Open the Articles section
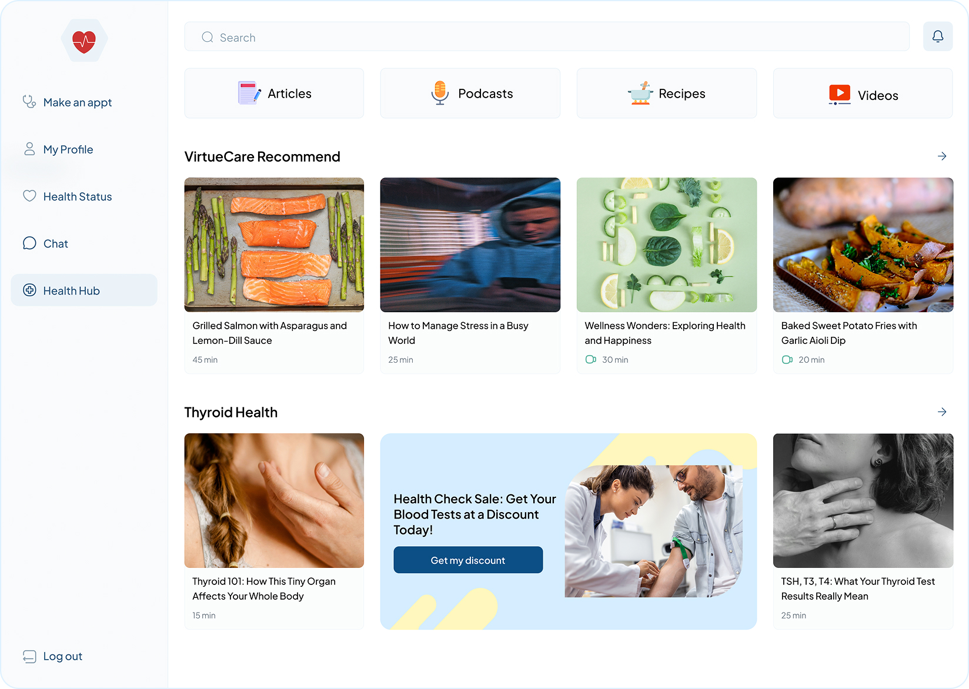969x689 pixels. point(273,93)
